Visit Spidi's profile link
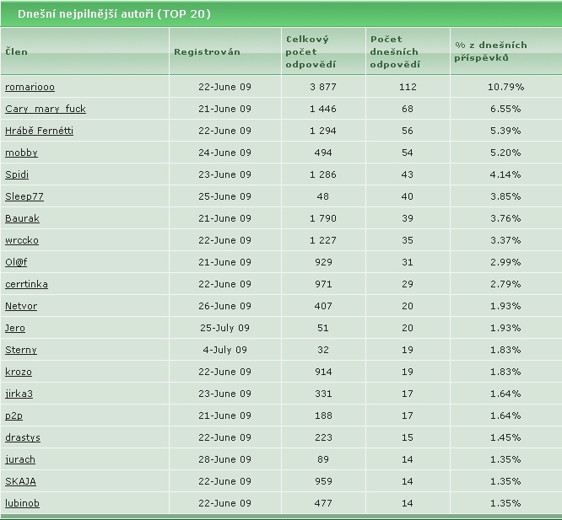 pyautogui.click(x=17, y=174)
